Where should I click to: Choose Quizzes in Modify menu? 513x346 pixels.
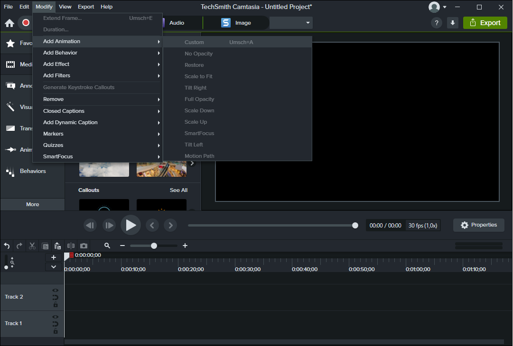pos(97,146)
